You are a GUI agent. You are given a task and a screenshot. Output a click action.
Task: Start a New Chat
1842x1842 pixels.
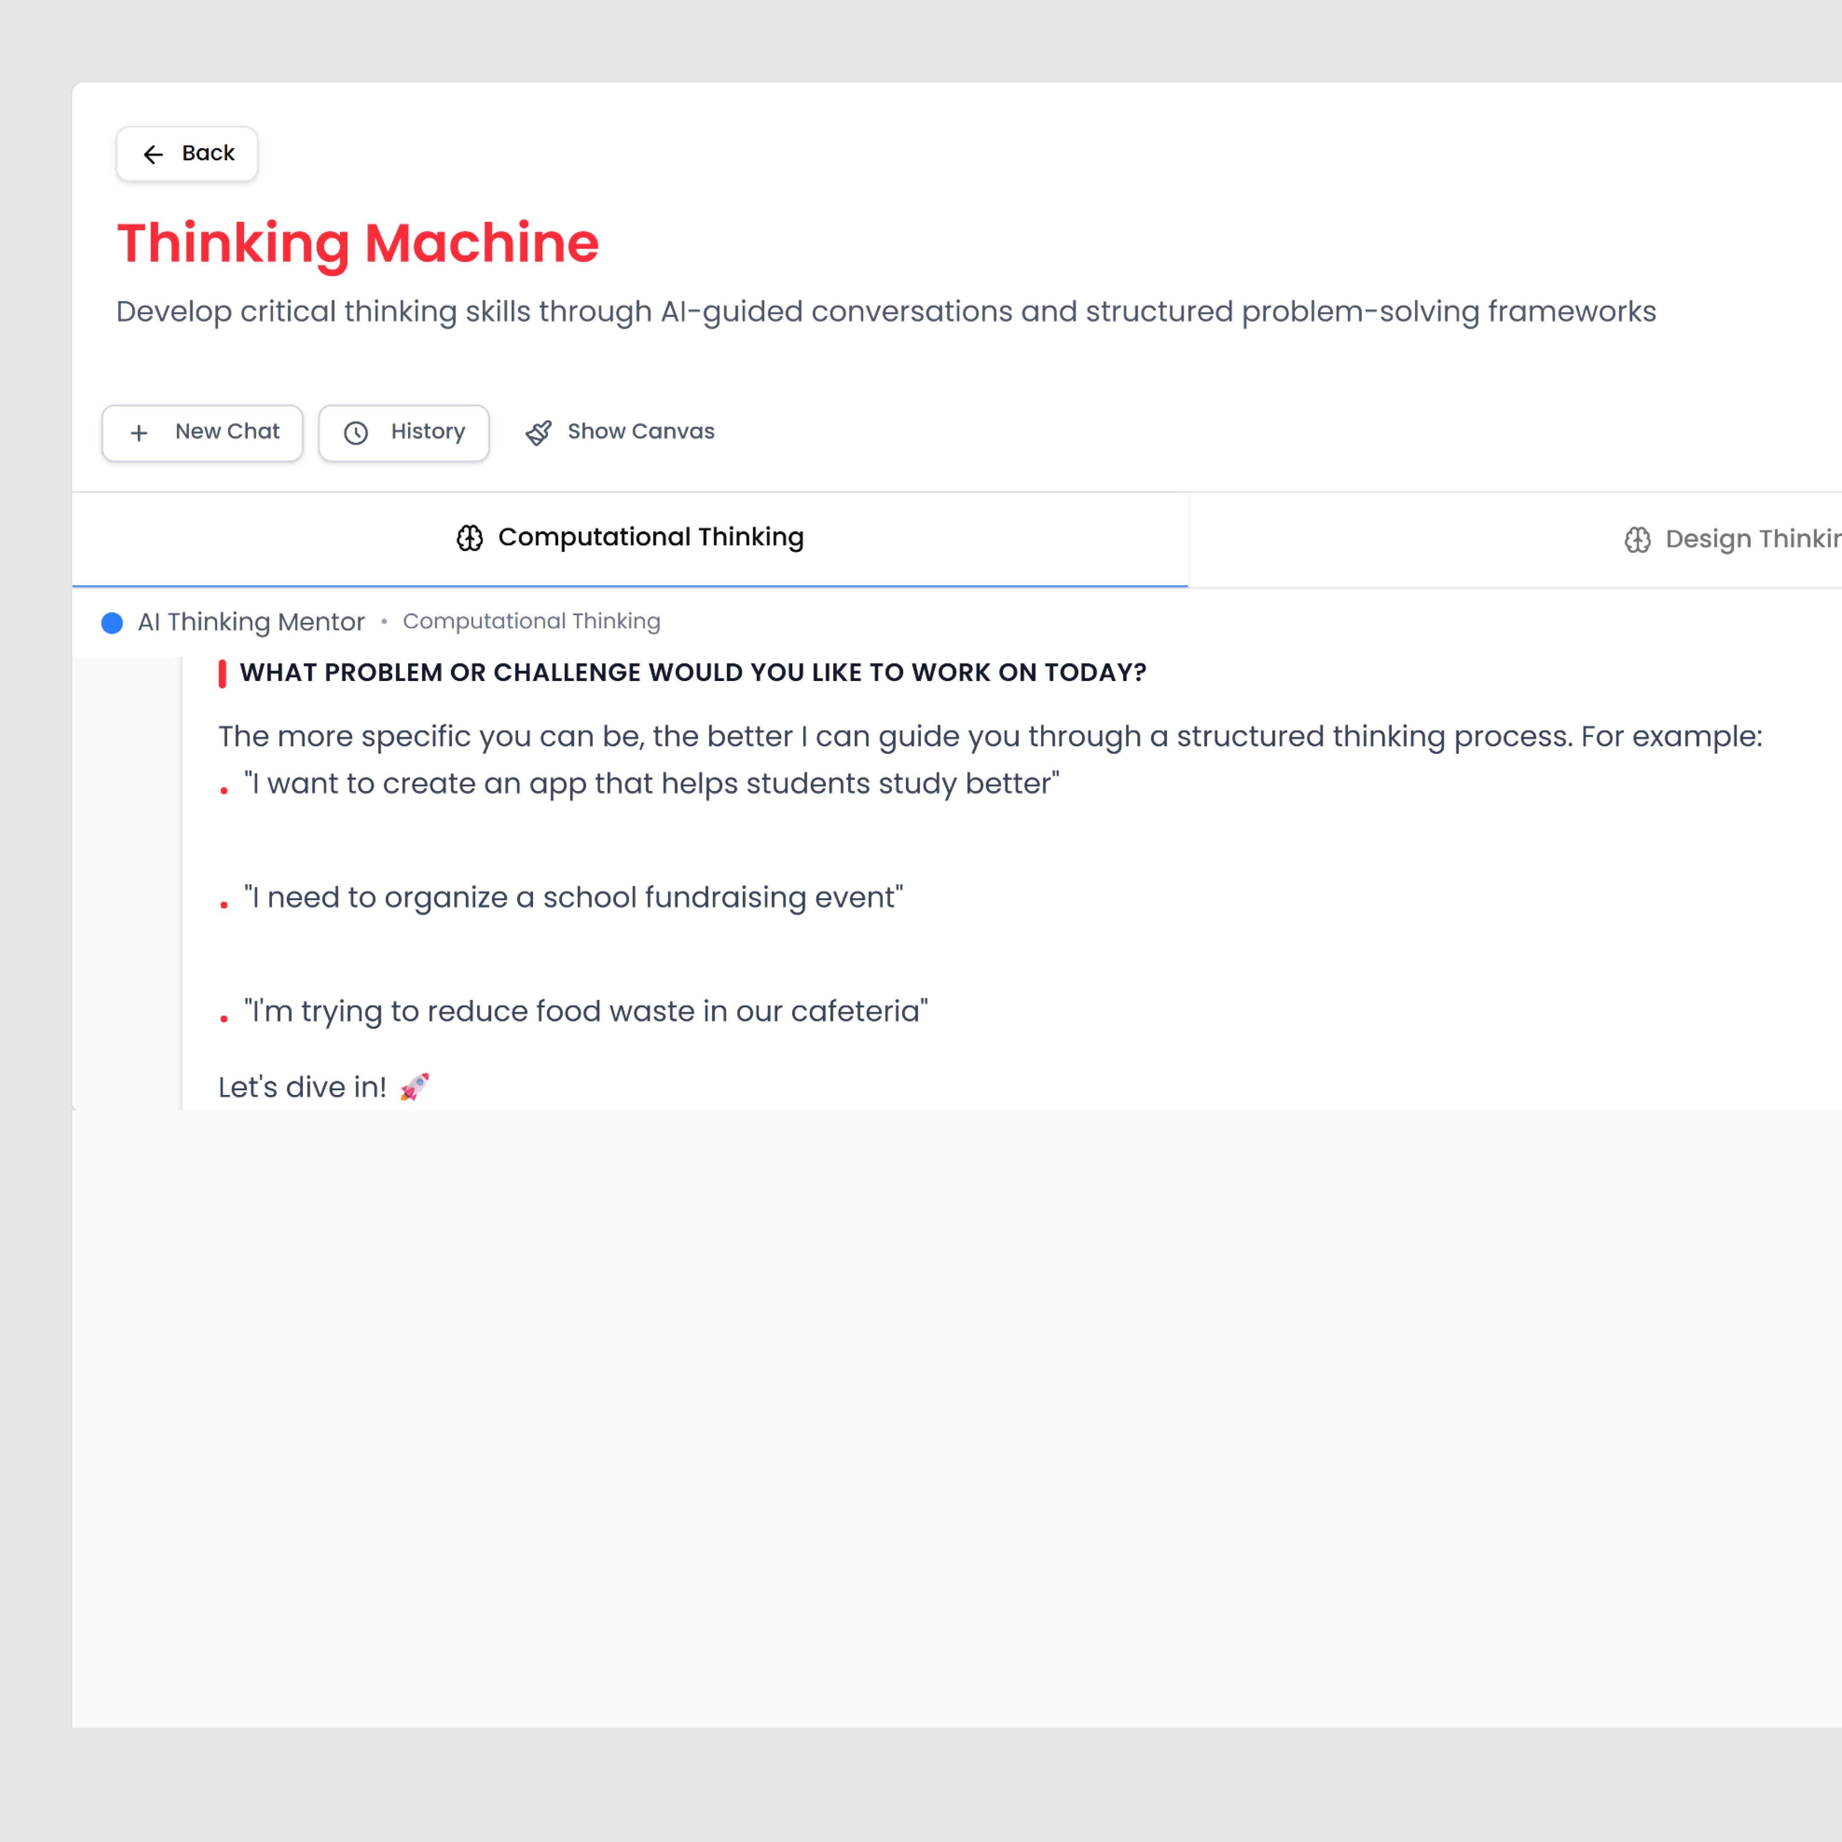click(202, 433)
